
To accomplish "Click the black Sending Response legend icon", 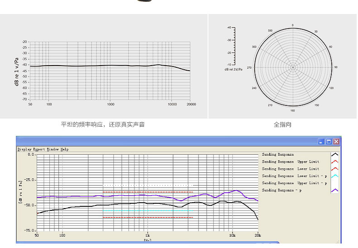I will click(335, 155).
